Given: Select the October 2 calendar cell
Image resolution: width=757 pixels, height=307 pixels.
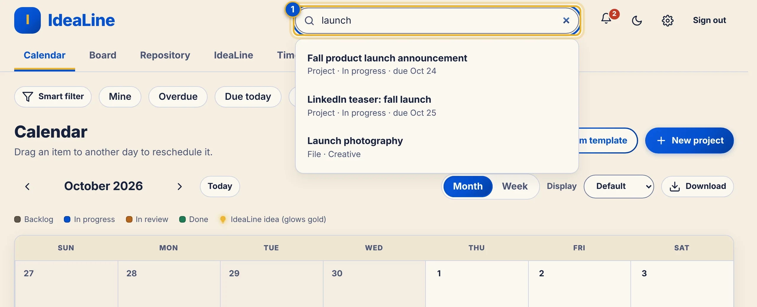Looking at the screenshot, I should click(579, 284).
